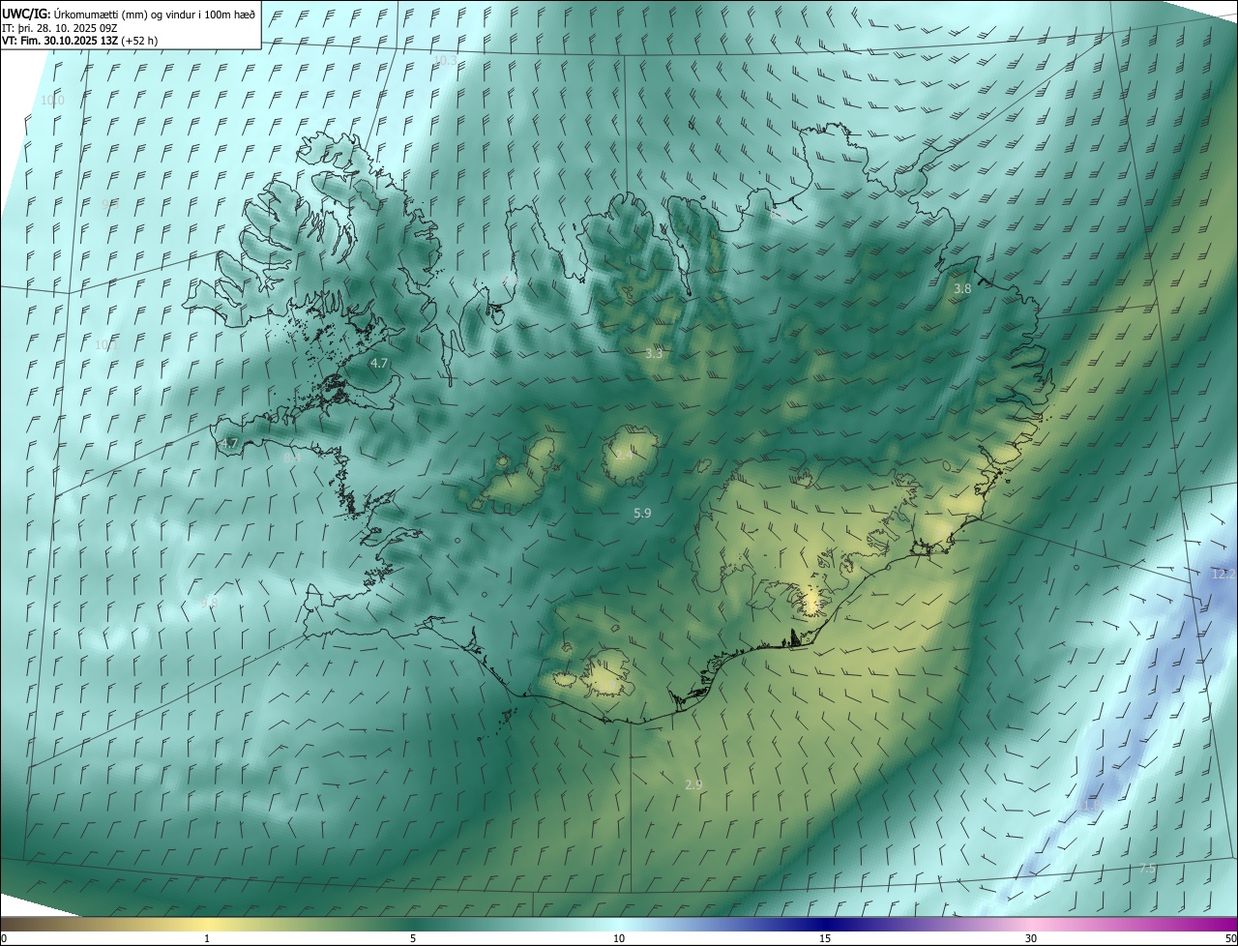Click the 1 tick on the colour scale
This screenshot has height=946, width=1238.
[x=207, y=938]
